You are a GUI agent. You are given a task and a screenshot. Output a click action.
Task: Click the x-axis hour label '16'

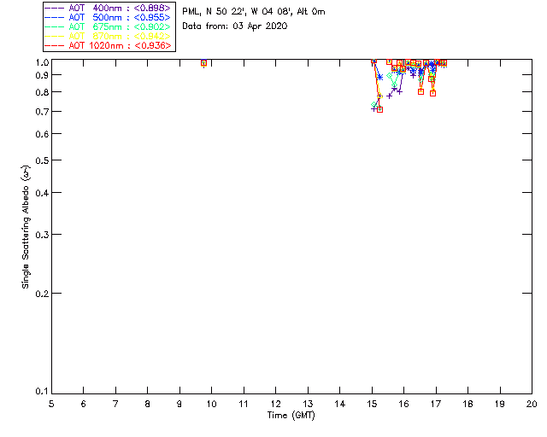404,404
